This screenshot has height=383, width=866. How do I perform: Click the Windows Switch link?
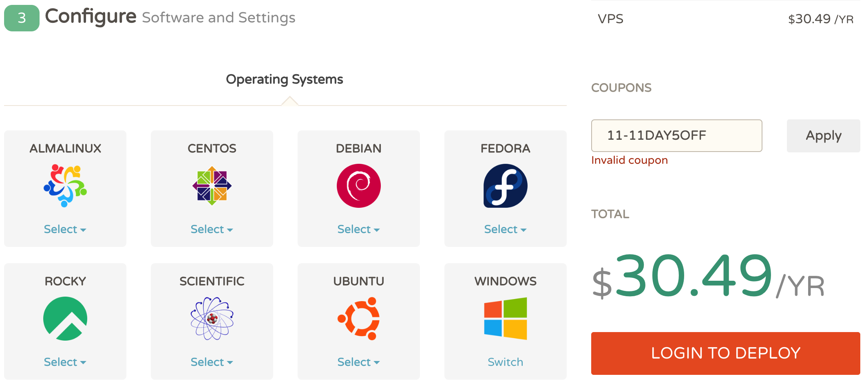(x=506, y=362)
